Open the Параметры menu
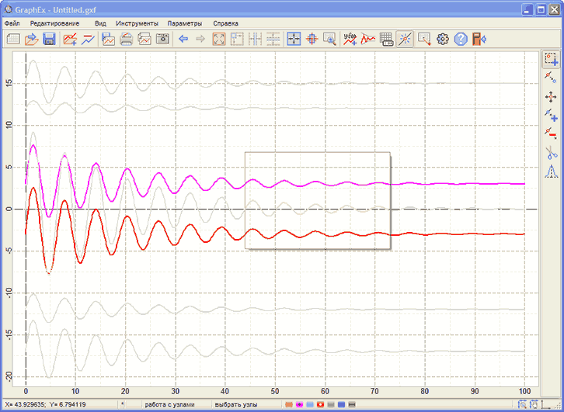 (184, 23)
